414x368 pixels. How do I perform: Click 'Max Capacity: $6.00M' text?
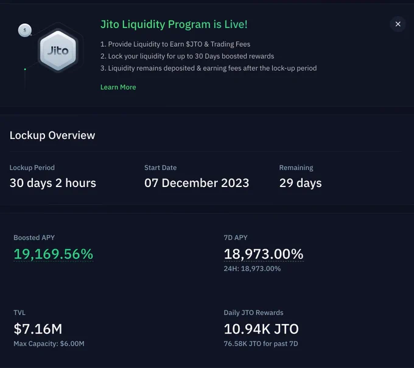coord(49,344)
